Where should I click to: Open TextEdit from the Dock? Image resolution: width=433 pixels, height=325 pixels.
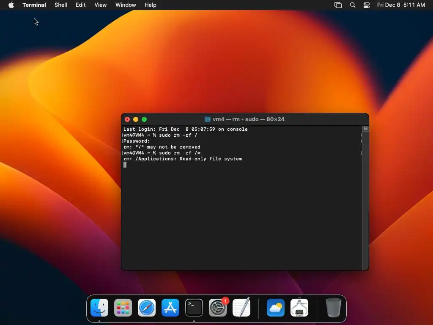tap(241, 307)
